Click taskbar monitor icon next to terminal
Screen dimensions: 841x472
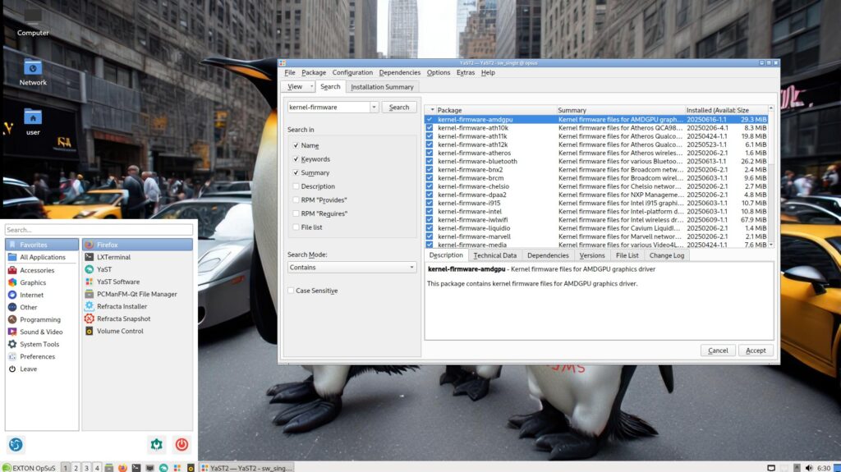[x=149, y=468]
